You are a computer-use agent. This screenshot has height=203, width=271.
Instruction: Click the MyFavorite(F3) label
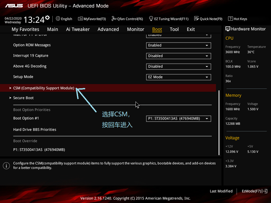click(x=95, y=19)
